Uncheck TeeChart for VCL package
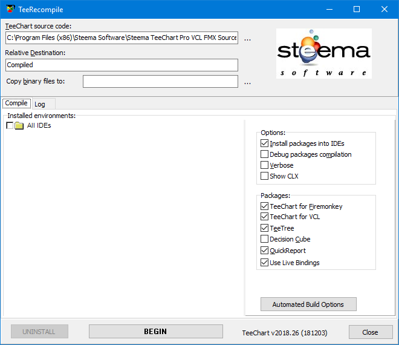399x345 pixels. (264, 217)
